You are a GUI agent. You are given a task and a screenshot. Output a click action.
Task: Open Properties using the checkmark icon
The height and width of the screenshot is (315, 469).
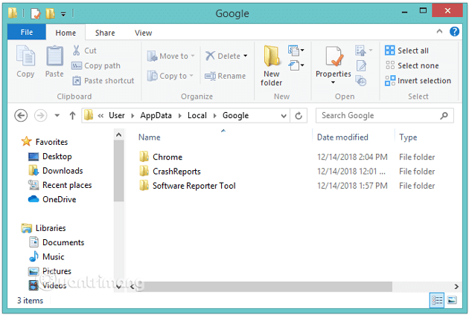(x=333, y=63)
